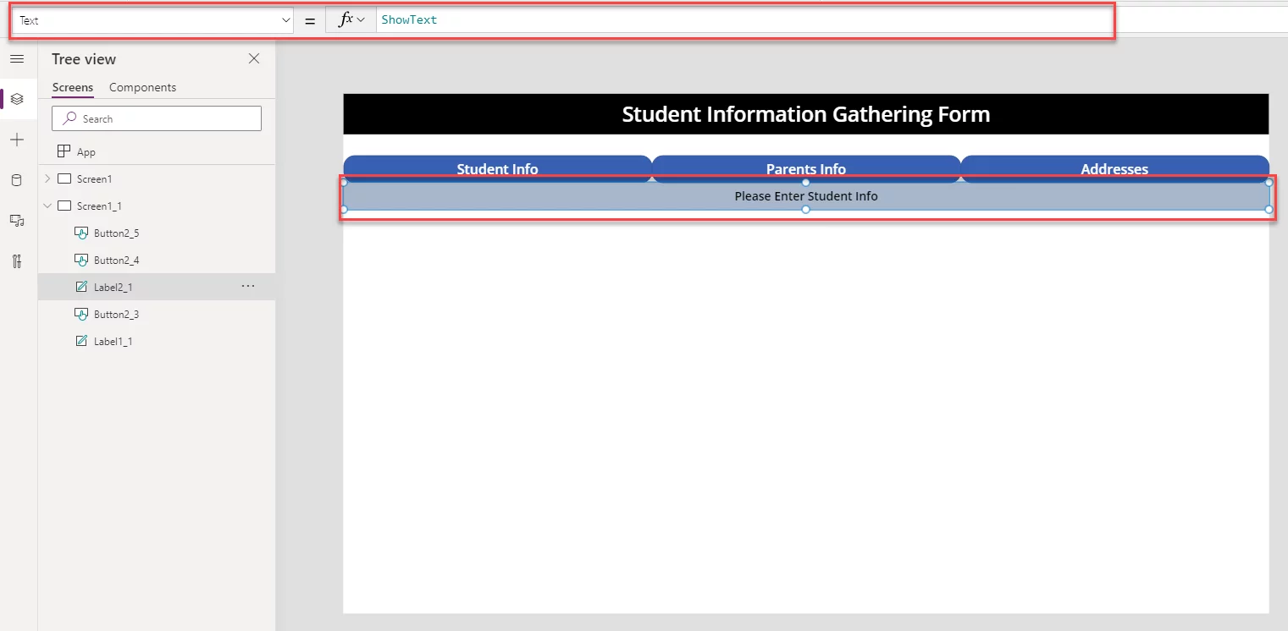Image resolution: width=1288 pixels, height=631 pixels.
Task: Click the ShowText formula in formula bar
Action: pos(409,19)
